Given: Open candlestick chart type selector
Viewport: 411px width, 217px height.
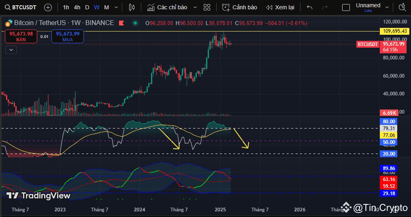Looking at the screenshot, I should tap(132, 7).
